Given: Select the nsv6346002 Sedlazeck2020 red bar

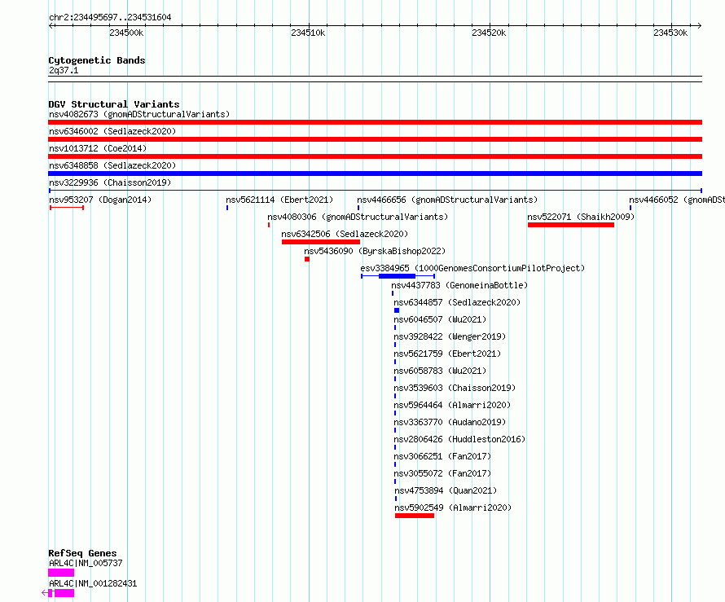Looking at the screenshot, I should tap(375, 139).
